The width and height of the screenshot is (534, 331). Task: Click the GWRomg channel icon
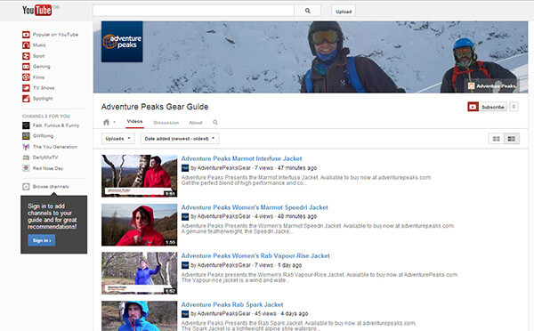[x=26, y=136]
